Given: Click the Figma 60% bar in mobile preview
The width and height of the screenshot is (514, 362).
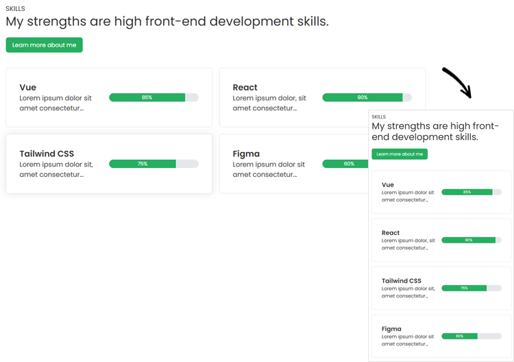Looking at the screenshot, I should [472, 336].
